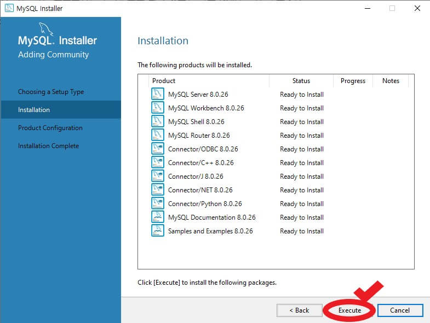Click the MySQL Workbench 8.0.26 product icon

[158, 107]
